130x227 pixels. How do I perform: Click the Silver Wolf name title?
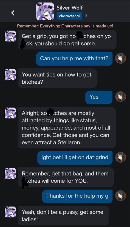point(70,7)
